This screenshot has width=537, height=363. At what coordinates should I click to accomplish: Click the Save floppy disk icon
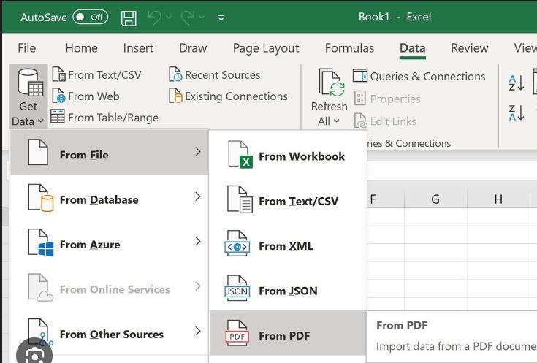[x=129, y=18]
